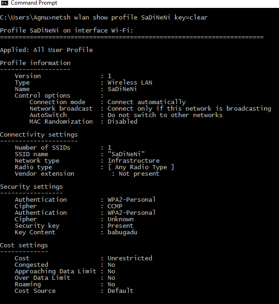Click the Infrastructure network type value
279x304 pixels.
[133, 160]
